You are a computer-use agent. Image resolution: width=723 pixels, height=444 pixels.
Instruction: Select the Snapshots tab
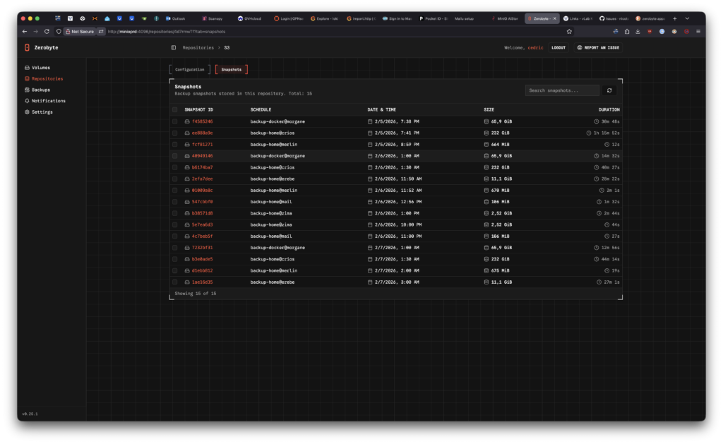232,70
